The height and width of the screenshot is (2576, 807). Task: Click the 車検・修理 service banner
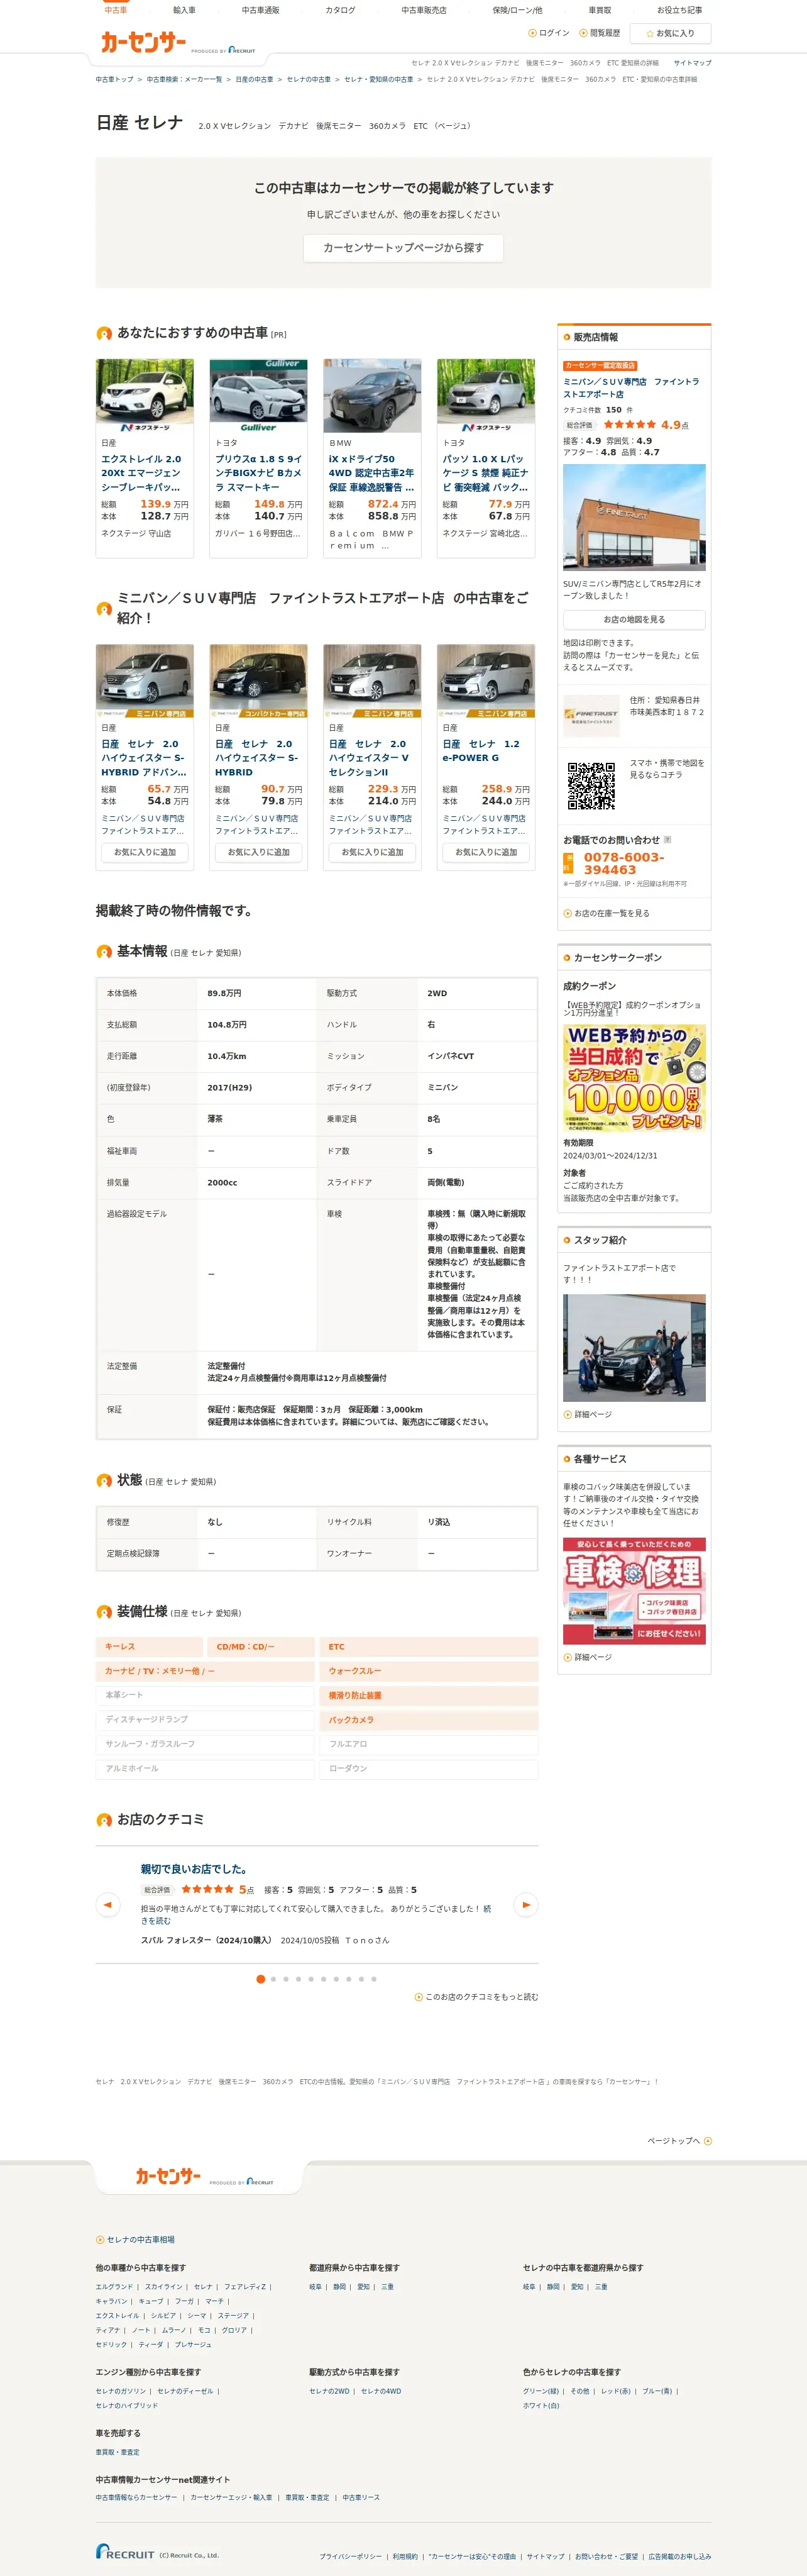[634, 1591]
